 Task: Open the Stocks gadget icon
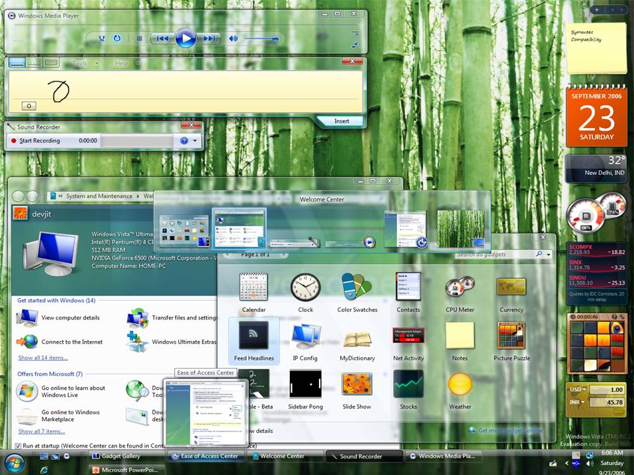click(x=408, y=384)
